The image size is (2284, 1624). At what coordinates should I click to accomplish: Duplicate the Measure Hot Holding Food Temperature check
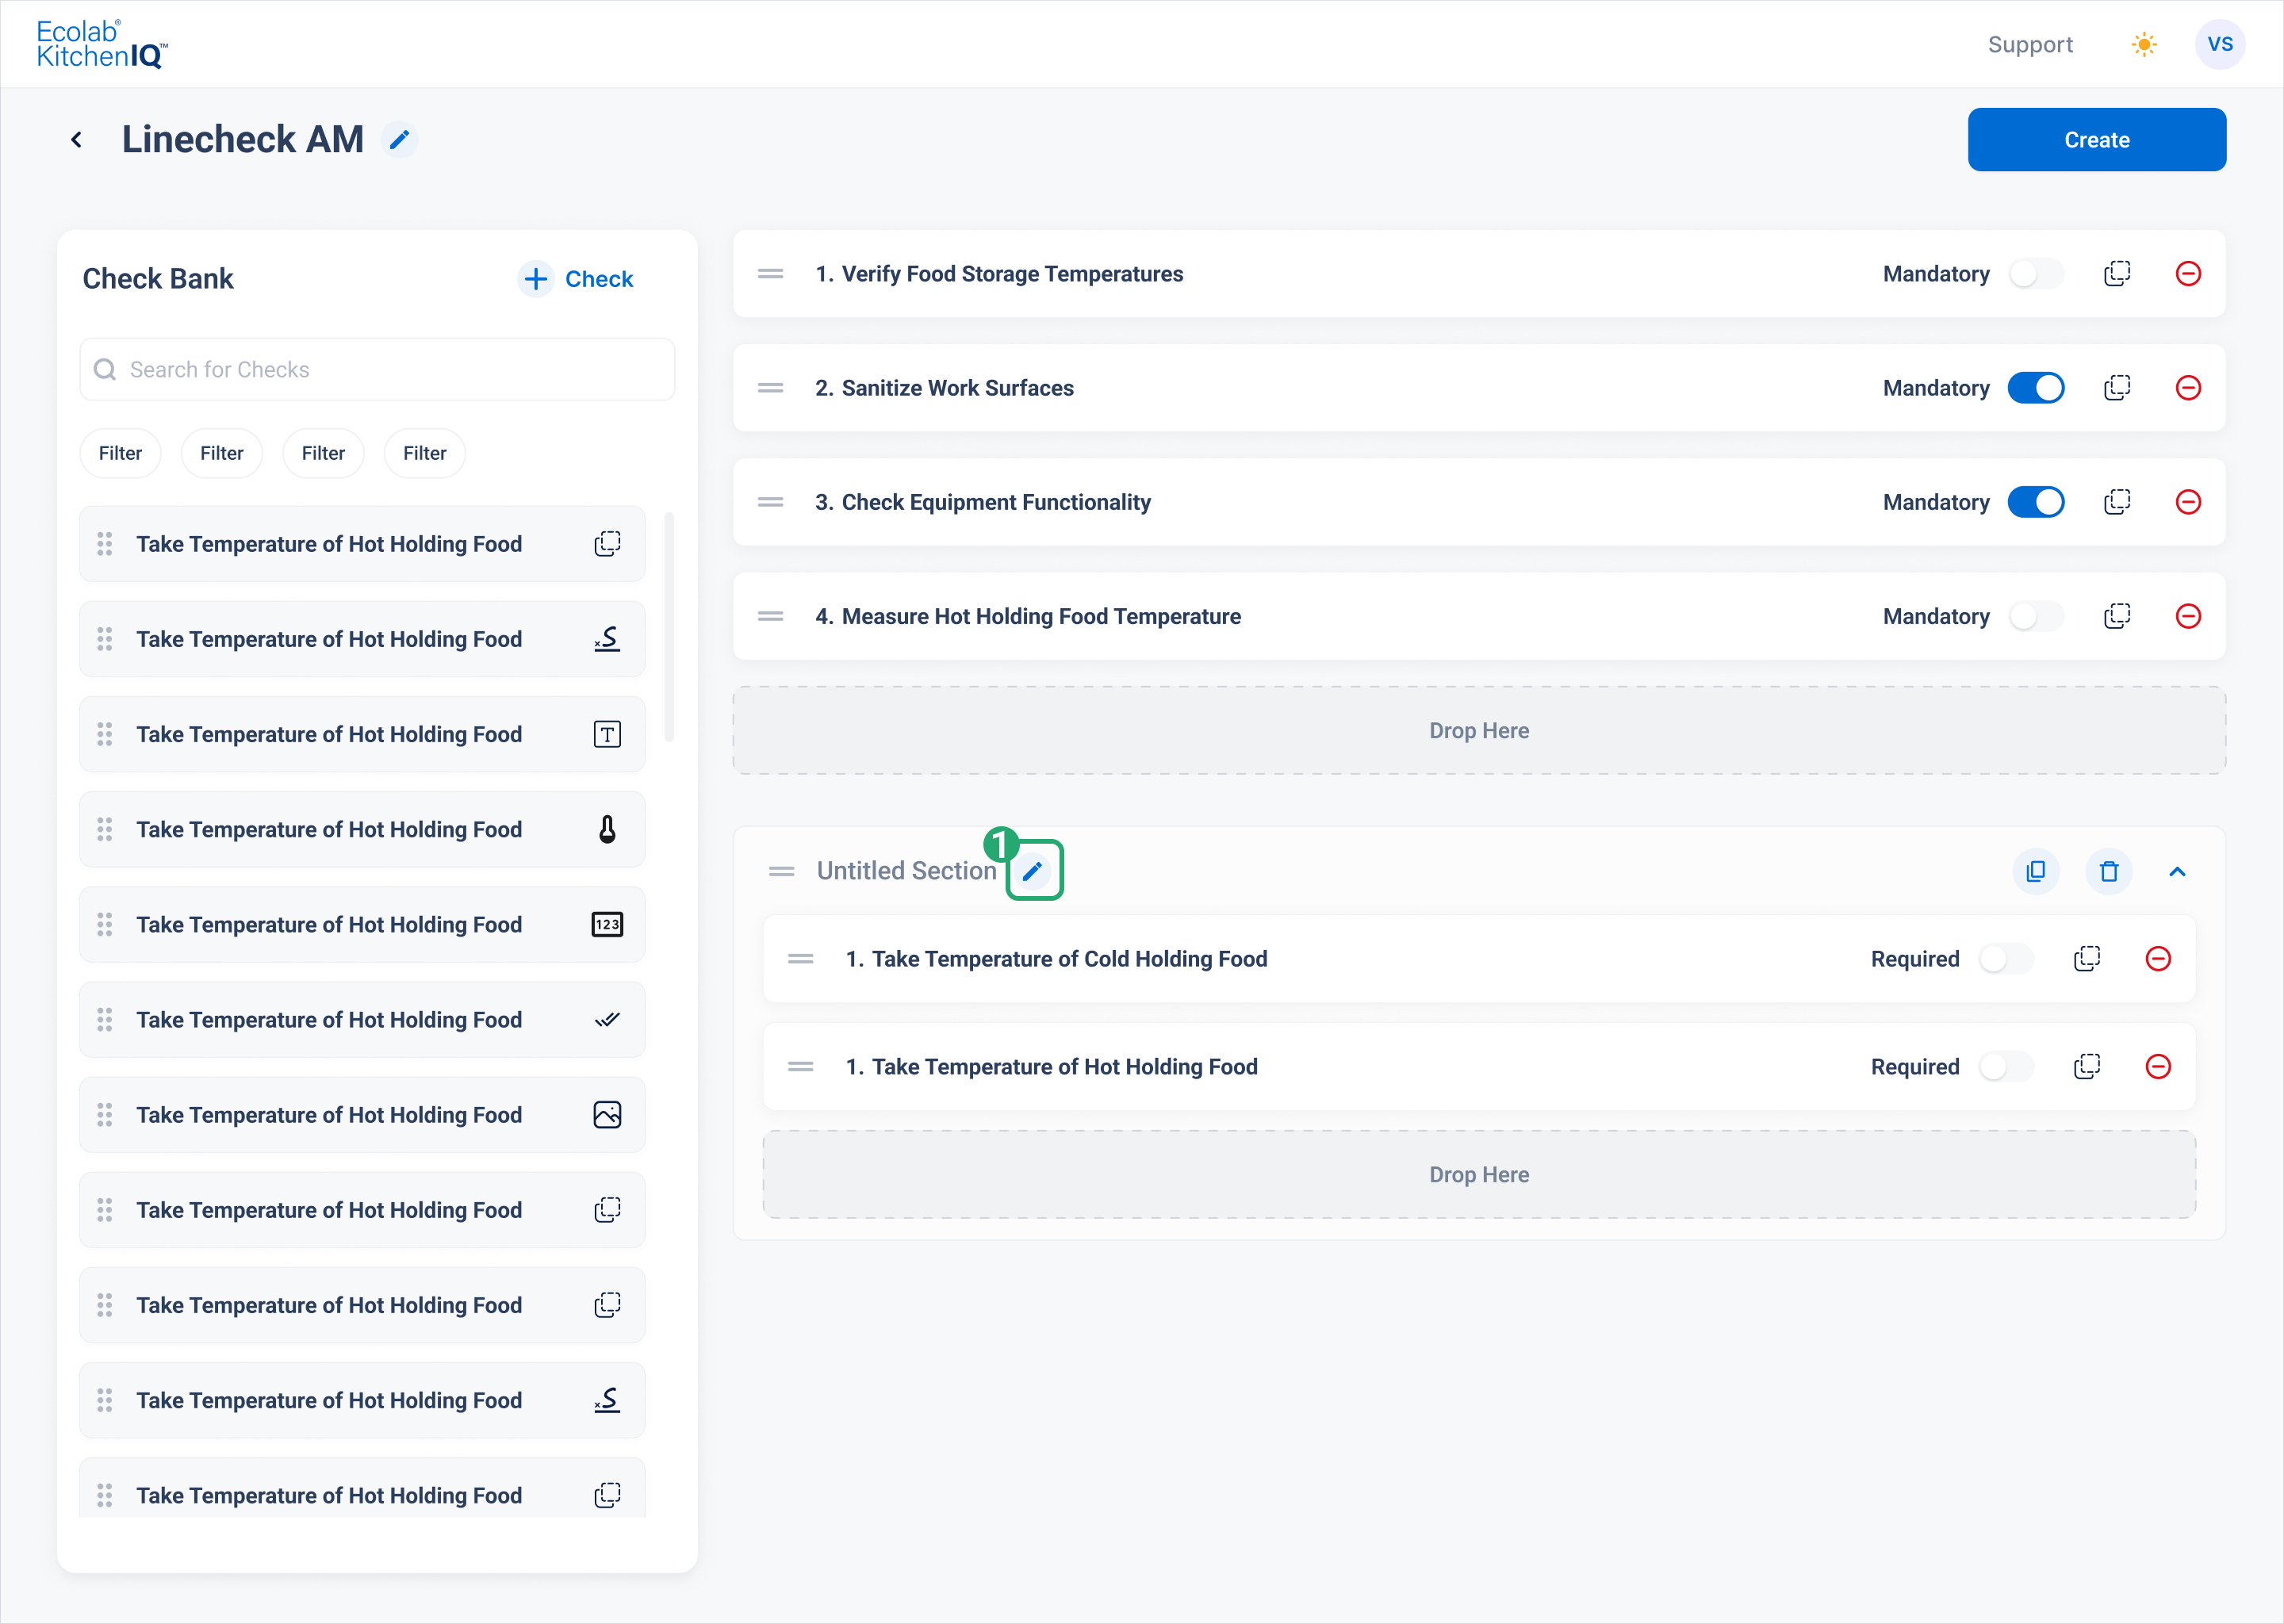[2117, 616]
